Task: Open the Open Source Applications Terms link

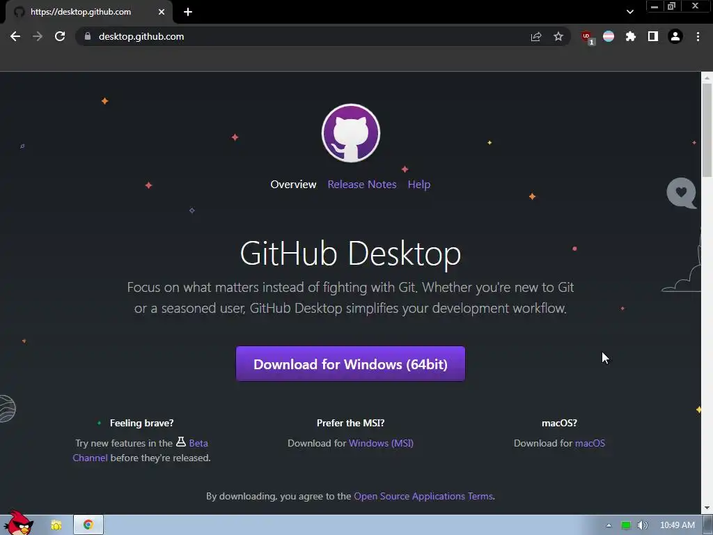Action: 423,496
